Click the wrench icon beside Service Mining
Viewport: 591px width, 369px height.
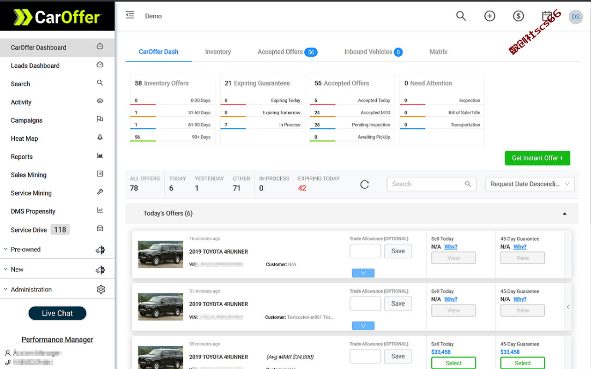[100, 192]
